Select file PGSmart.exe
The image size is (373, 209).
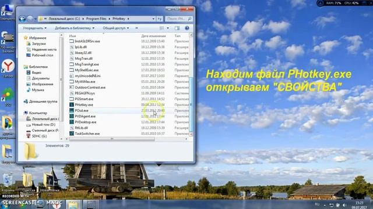(x=84, y=99)
